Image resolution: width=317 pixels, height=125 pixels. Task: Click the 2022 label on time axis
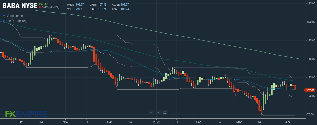(x=156, y=122)
